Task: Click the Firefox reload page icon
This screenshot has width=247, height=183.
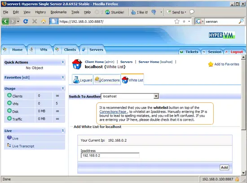Action: pos(26,21)
